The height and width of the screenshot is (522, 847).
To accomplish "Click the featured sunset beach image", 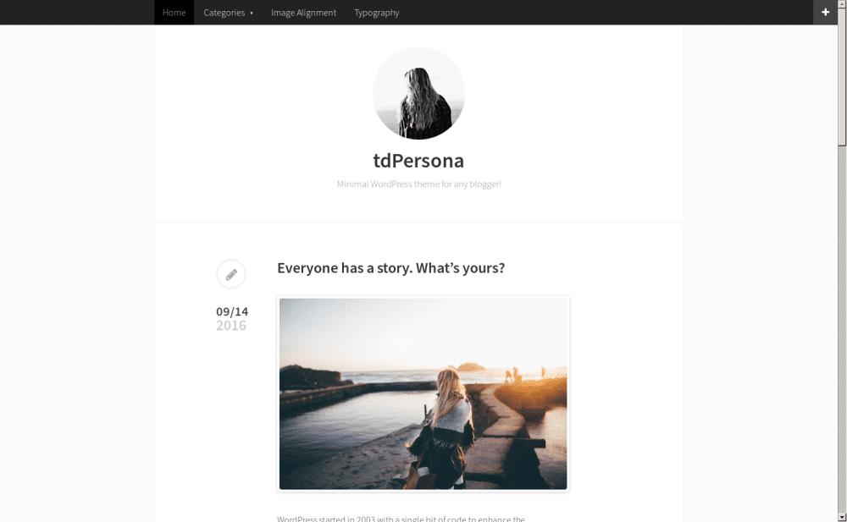I will pyautogui.click(x=423, y=394).
